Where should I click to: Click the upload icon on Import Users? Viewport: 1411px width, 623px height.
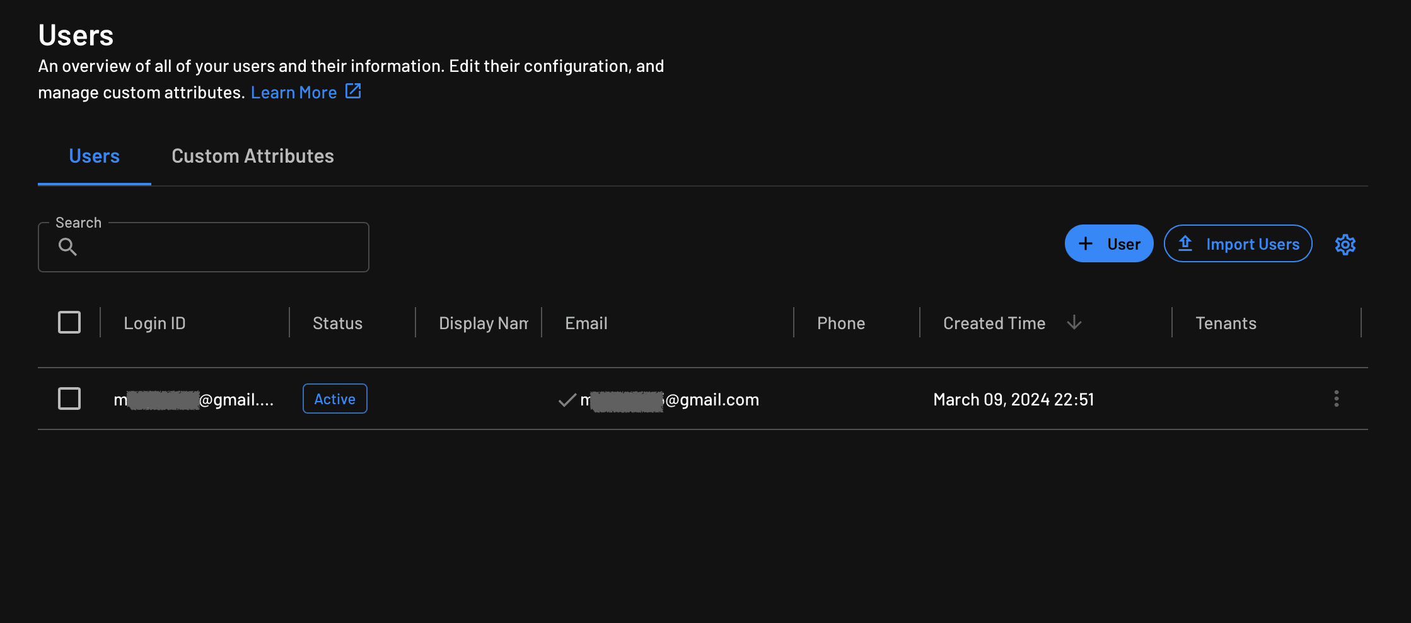click(x=1185, y=244)
